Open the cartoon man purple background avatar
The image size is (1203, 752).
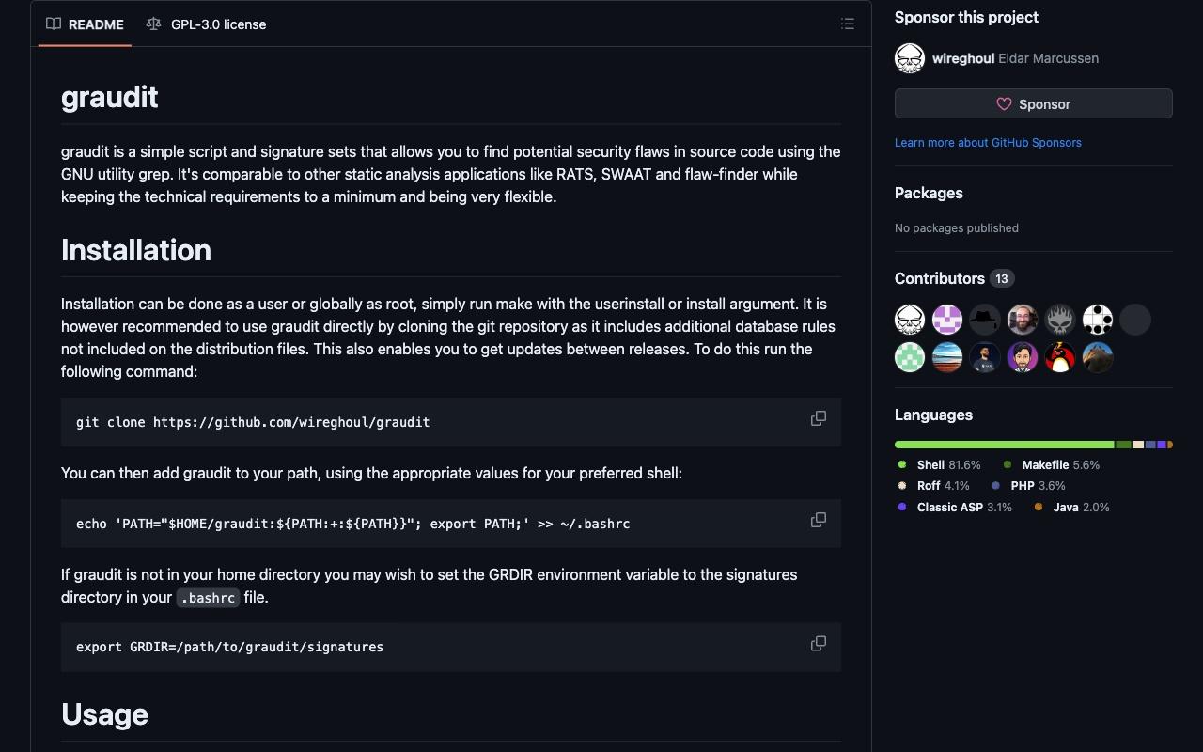click(1023, 357)
